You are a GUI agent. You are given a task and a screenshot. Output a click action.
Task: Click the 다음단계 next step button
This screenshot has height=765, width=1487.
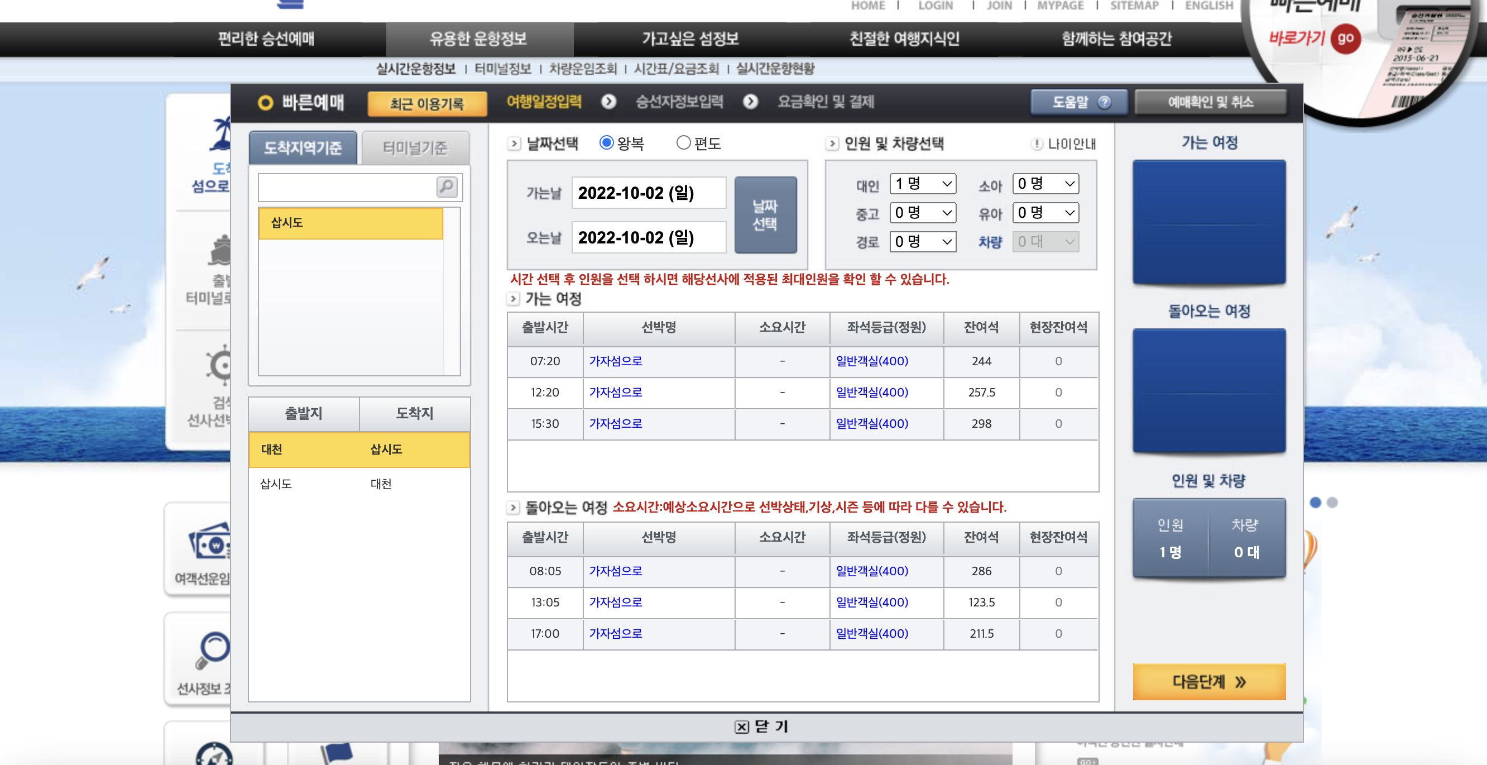tap(1209, 682)
